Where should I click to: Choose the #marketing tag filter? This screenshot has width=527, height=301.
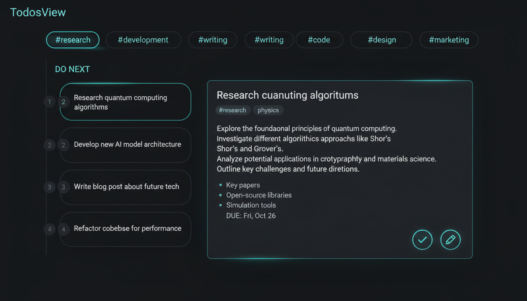click(449, 40)
